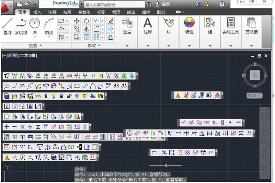Select the 多段线 polyline tool
The height and width of the screenshot is (183, 275).
pos(21,26)
